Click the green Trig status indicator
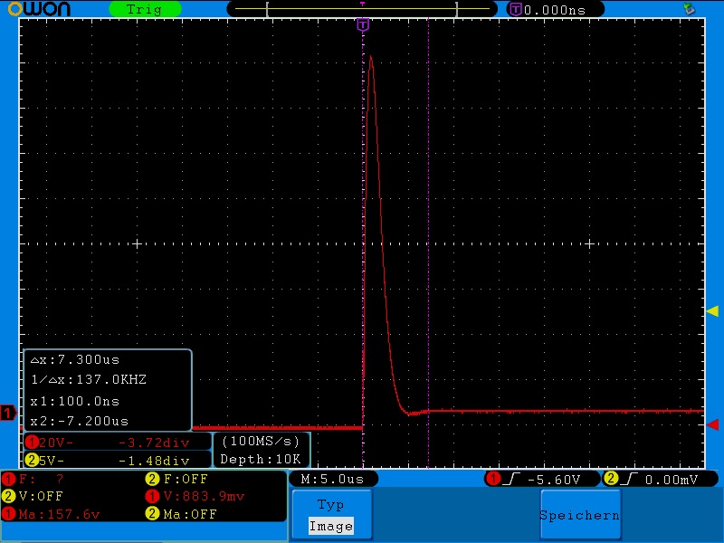This screenshot has width=724, height=543. (144, 9)
